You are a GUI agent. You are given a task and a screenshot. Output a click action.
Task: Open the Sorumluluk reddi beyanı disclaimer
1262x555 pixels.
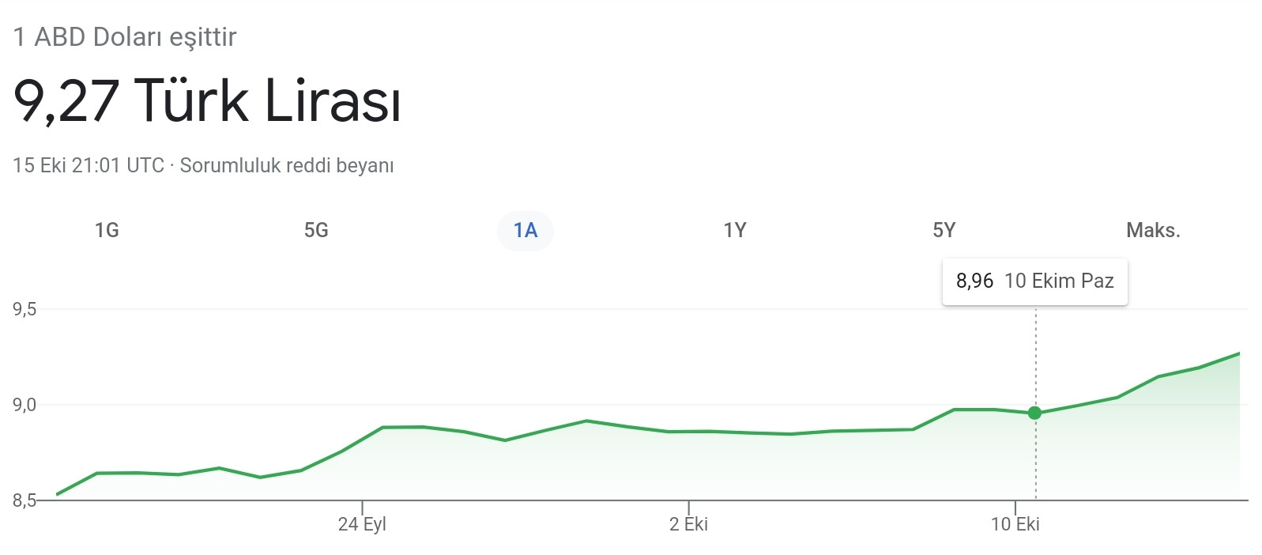point(288,166)
